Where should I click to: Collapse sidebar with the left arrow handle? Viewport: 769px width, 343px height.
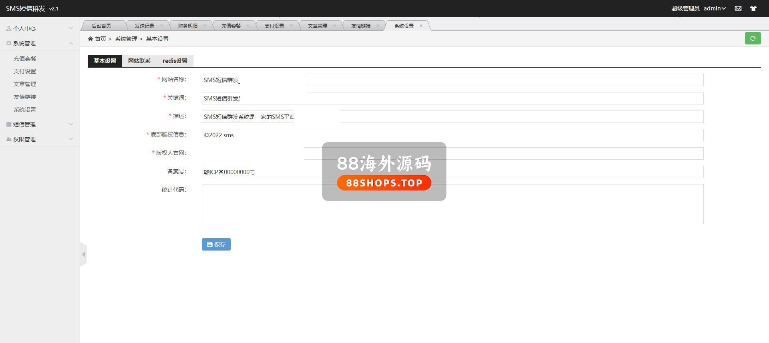(83, 255)
